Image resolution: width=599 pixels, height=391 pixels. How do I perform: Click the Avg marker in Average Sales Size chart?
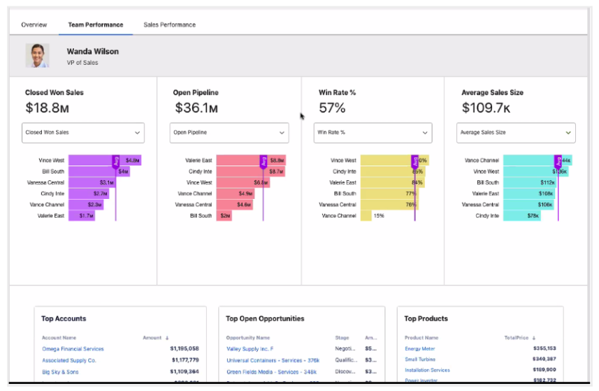click(x=558, y=162)
